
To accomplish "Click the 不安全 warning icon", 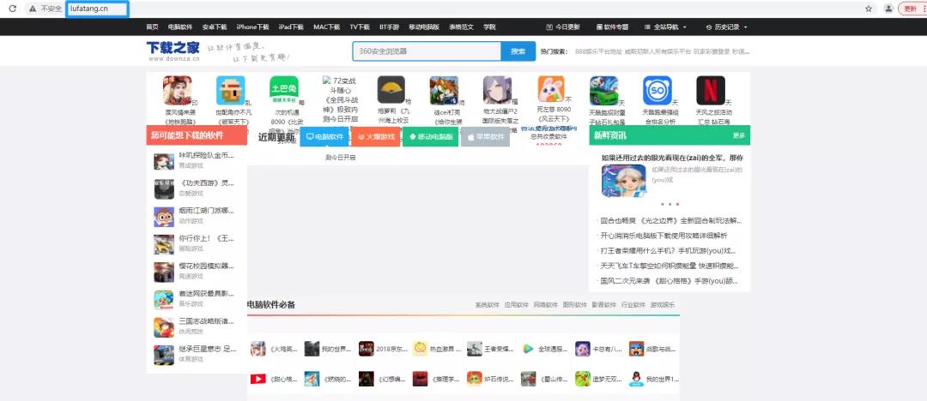I will pos(33,9).
